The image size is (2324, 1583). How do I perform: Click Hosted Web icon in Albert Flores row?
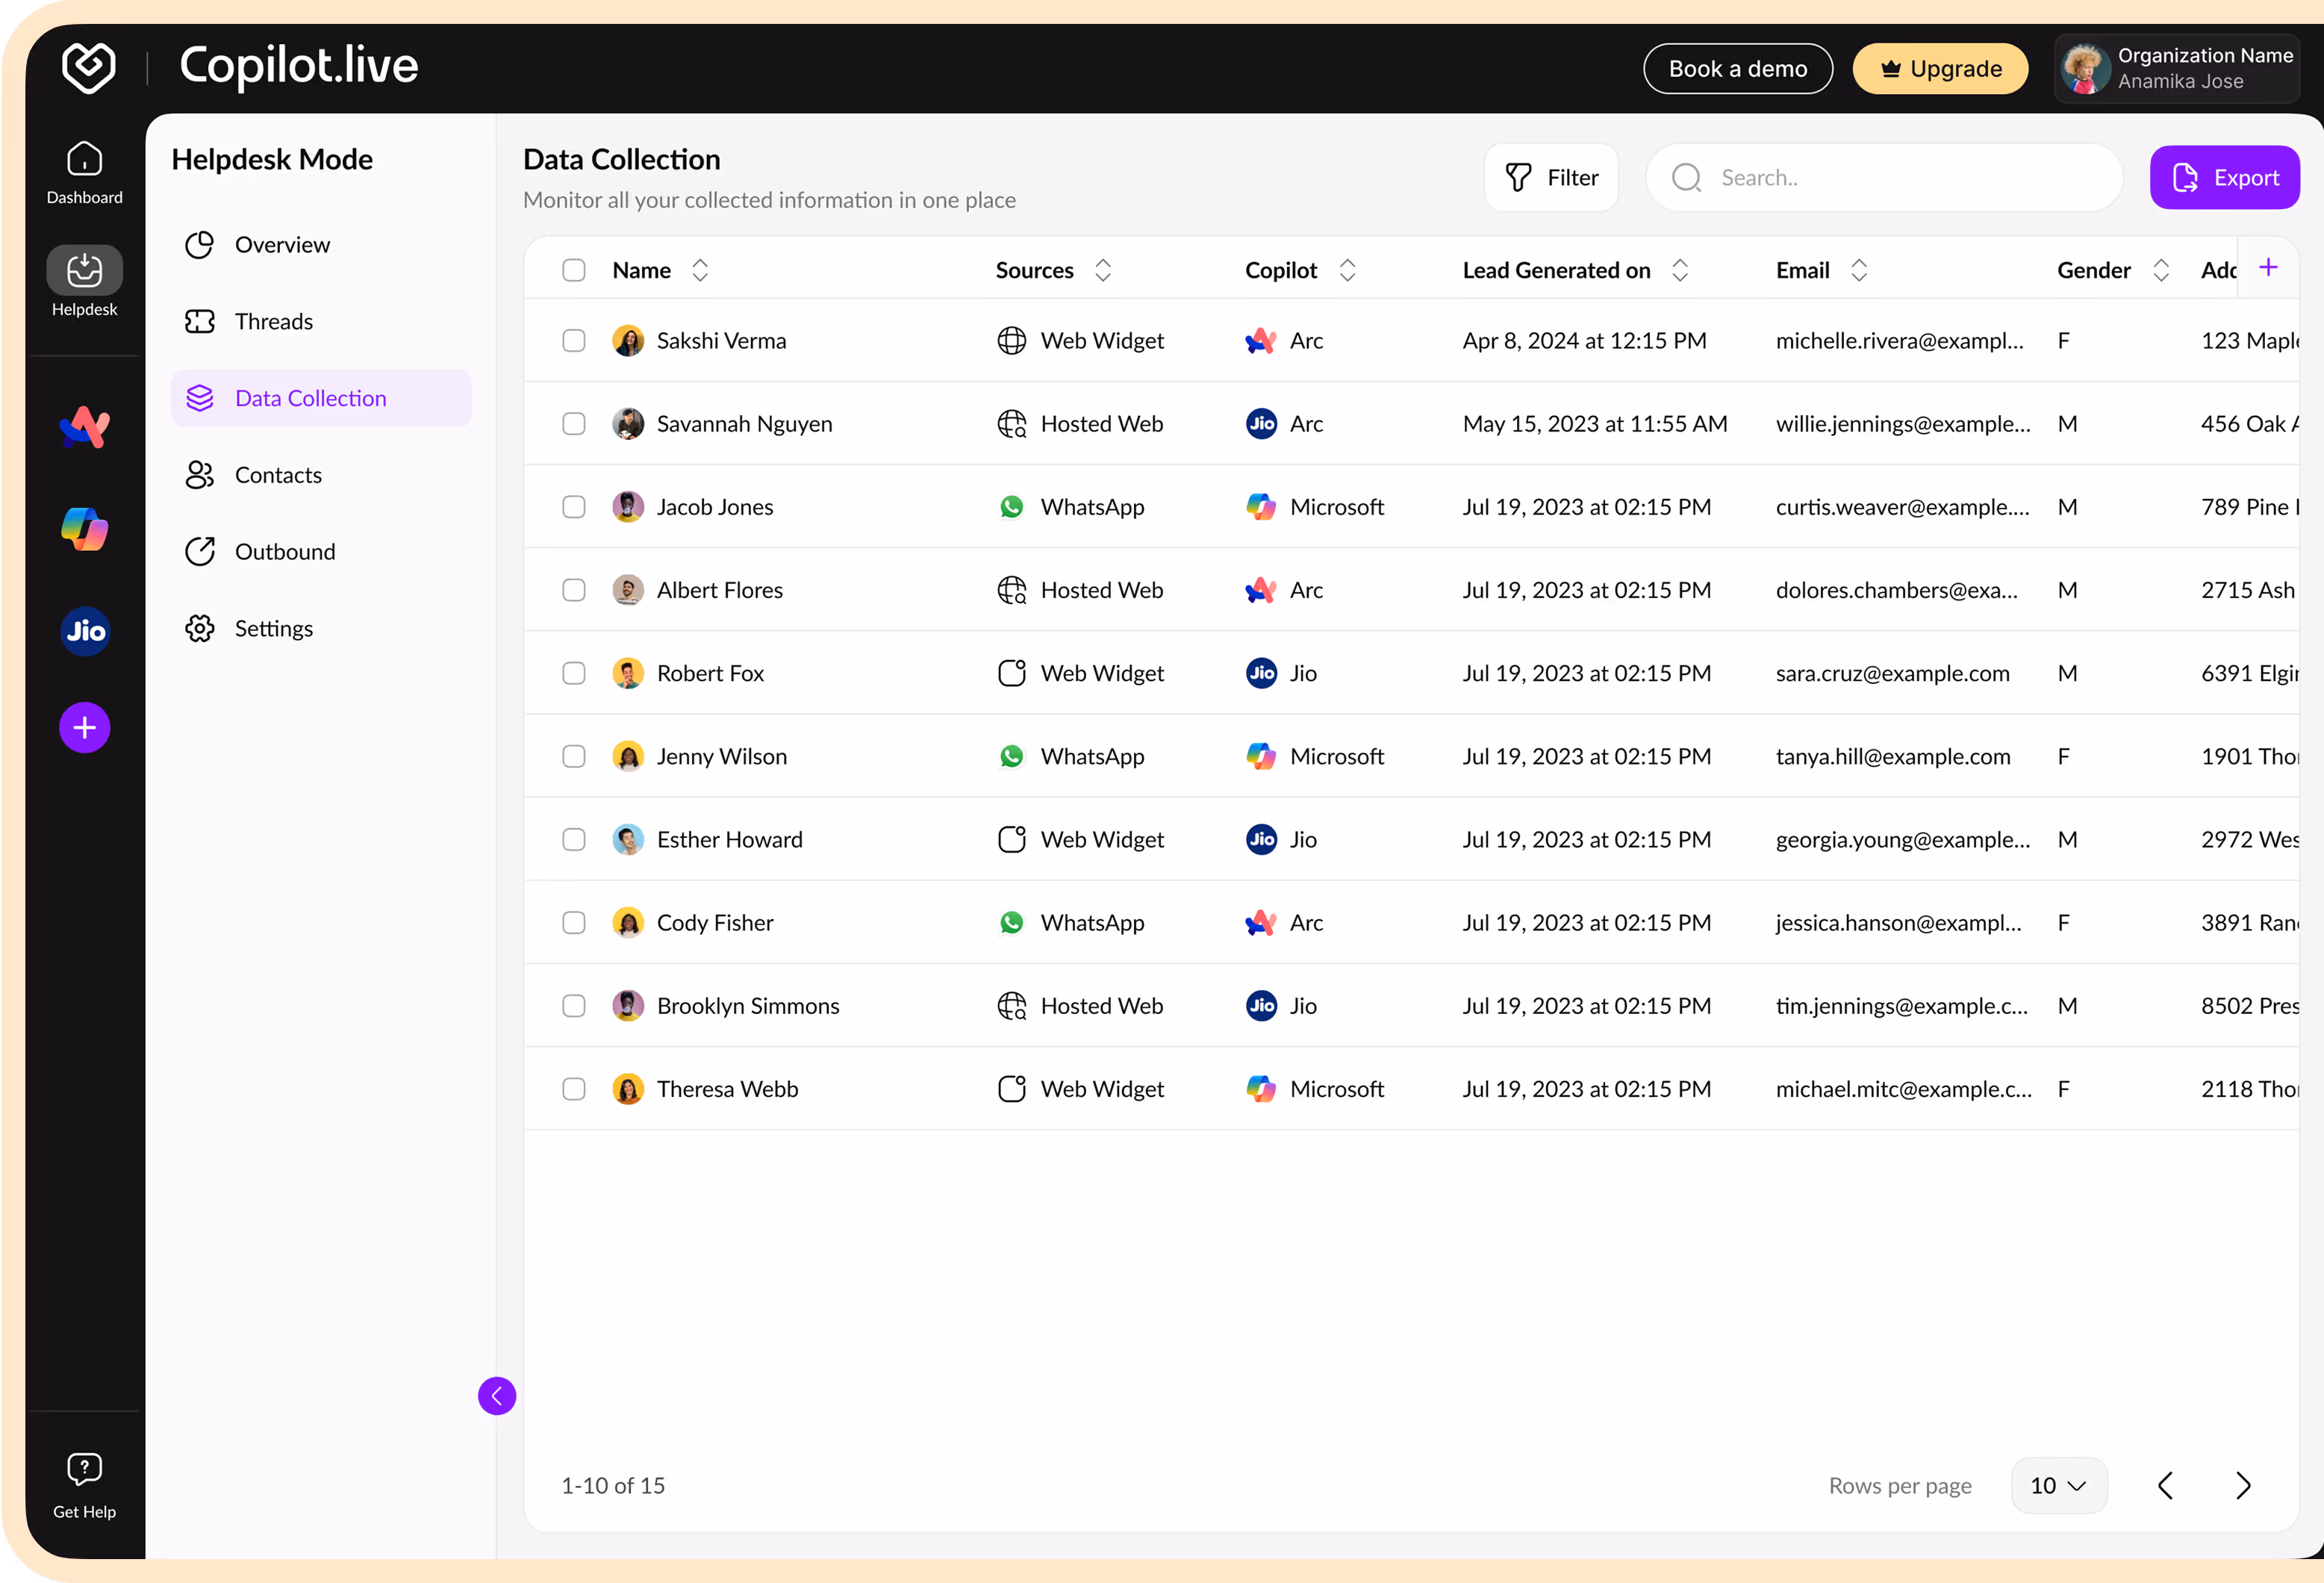click(x=1012, y=590)
